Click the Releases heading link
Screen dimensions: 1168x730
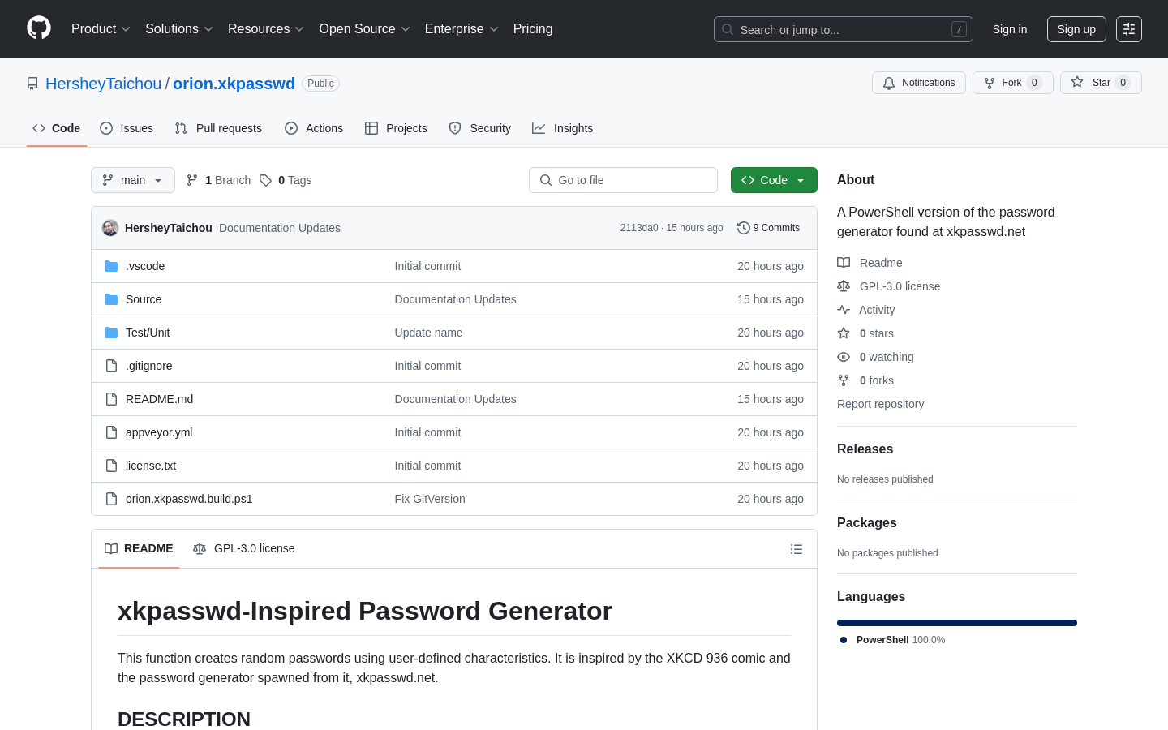pyautogui.click(x=865, y=449)
